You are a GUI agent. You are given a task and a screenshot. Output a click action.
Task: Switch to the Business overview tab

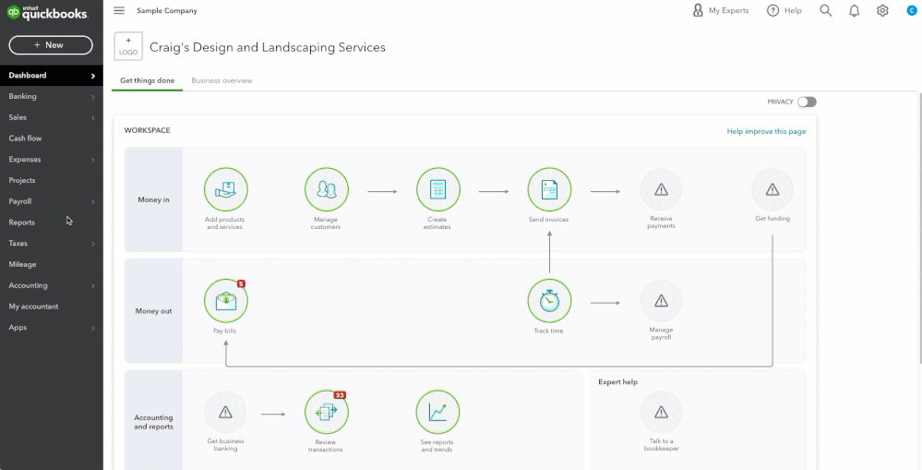point(222,80)
